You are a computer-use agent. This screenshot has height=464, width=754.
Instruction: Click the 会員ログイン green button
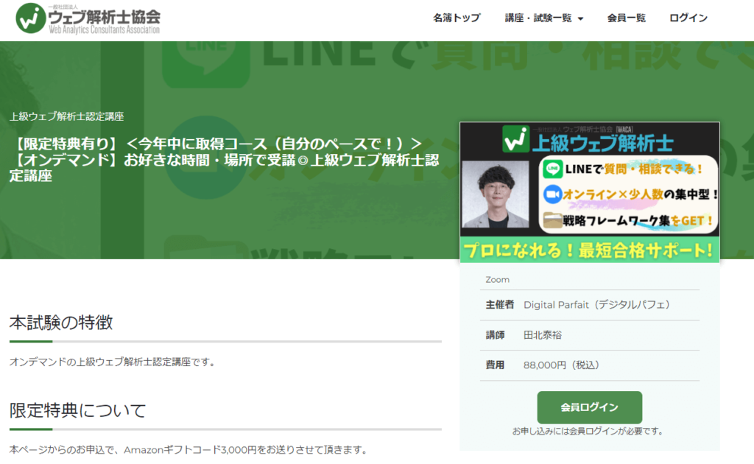tap(590, 407)
